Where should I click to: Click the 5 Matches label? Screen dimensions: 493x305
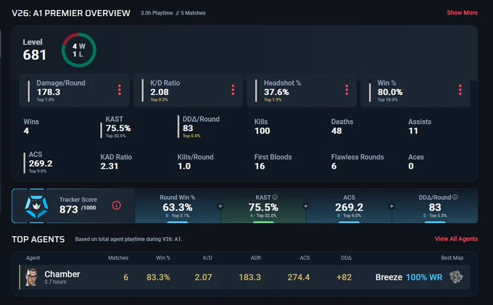[193, 13]
